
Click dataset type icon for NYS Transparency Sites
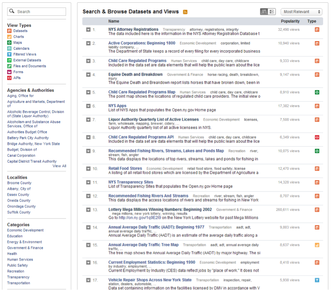317,182
